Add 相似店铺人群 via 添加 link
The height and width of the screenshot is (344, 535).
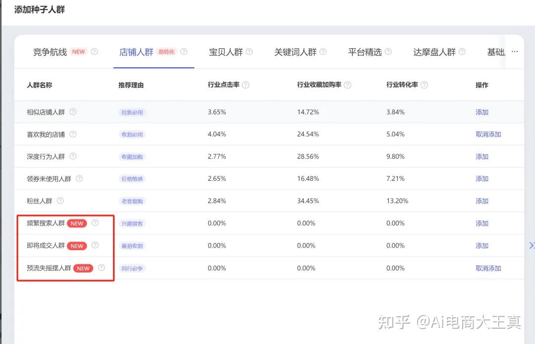482,112
